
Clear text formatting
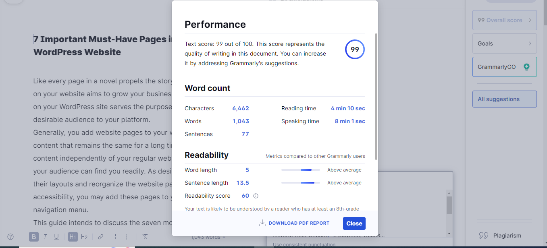(x=145, y=237)
